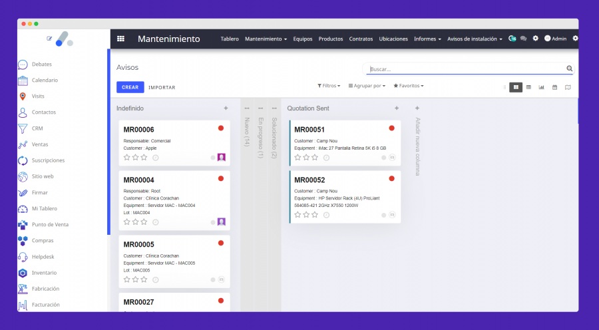This screenshot has height=330, width=599.
Task: Open activity clock on MR00004 card
Action: [x=156, y=222]
